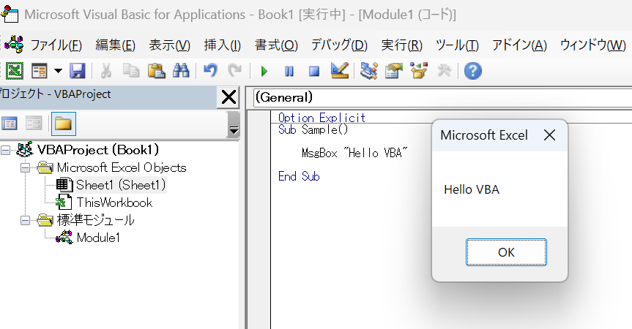Click the Cut scissors icon

coord(106,71)
